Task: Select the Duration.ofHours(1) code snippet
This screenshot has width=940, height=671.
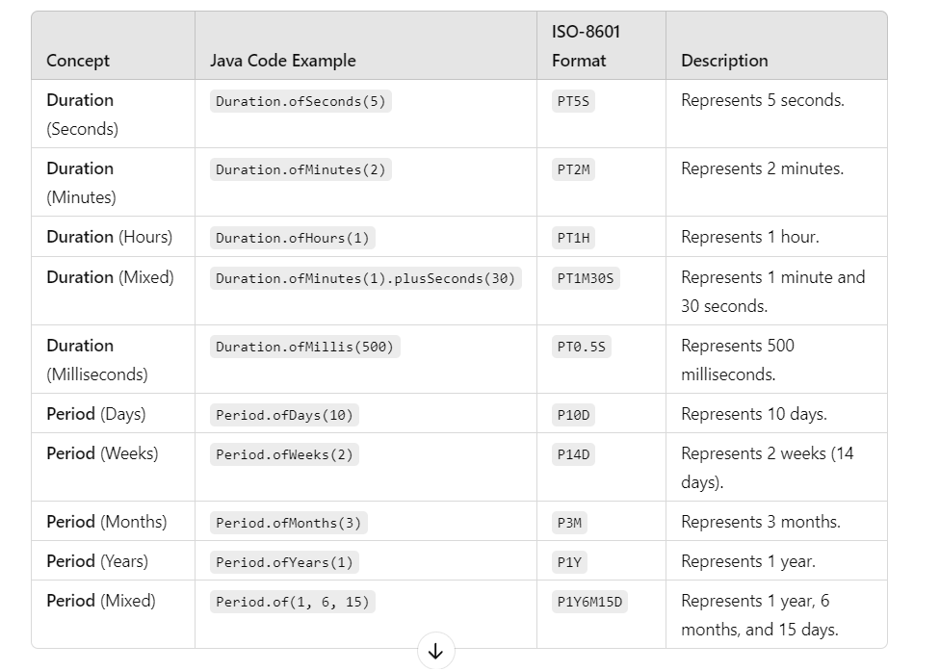Action: 293,238
